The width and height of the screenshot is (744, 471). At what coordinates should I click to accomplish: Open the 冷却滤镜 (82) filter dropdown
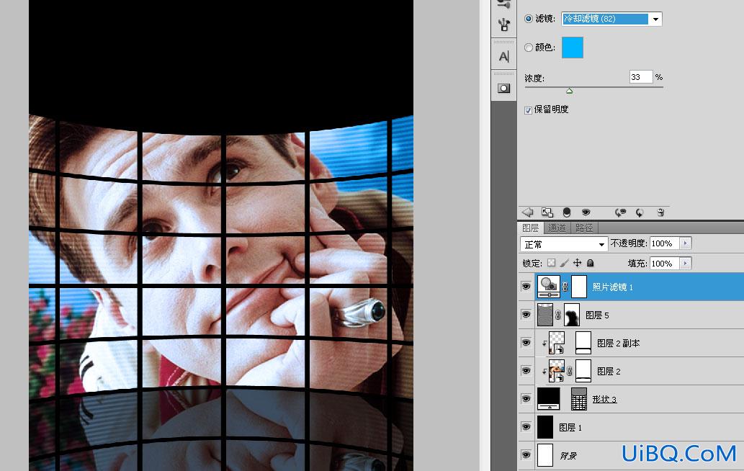[611, 19]
